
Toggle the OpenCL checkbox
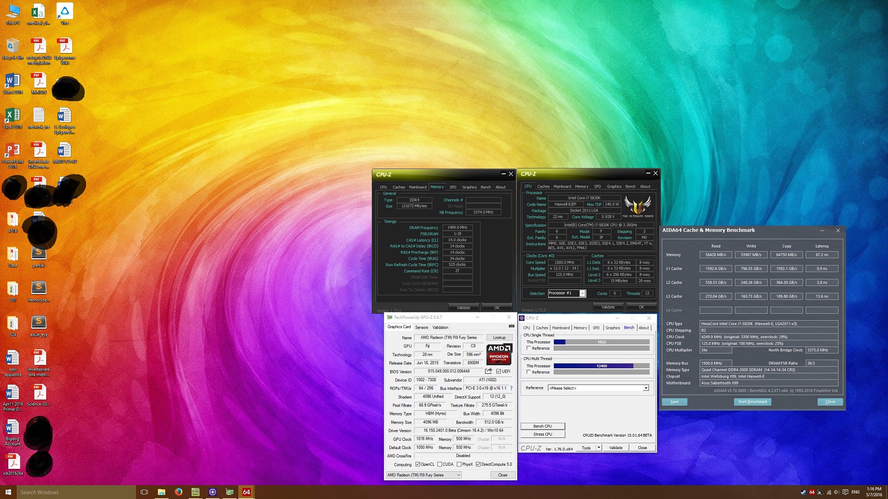tap(418, 464)
